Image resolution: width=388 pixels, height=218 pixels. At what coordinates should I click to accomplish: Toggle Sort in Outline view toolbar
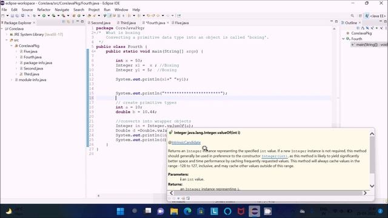click(x=363, y=28)
